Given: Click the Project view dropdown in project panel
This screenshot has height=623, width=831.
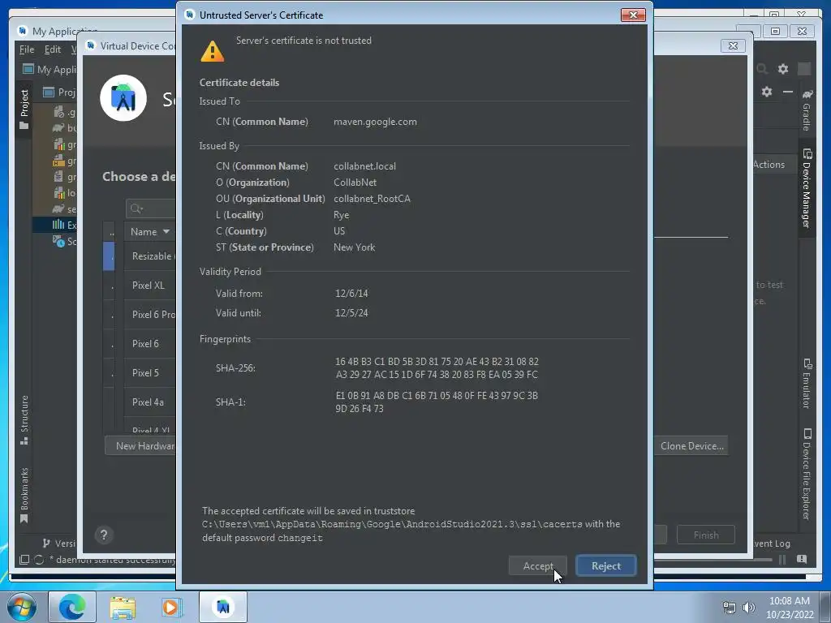Looking at the screenshot, I should [59, 92].
